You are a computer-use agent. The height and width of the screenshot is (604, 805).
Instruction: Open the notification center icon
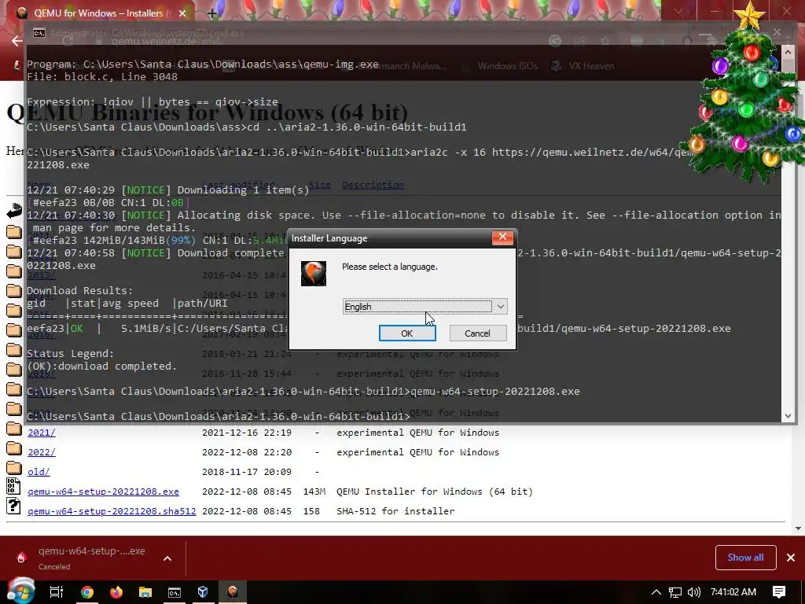779,592
